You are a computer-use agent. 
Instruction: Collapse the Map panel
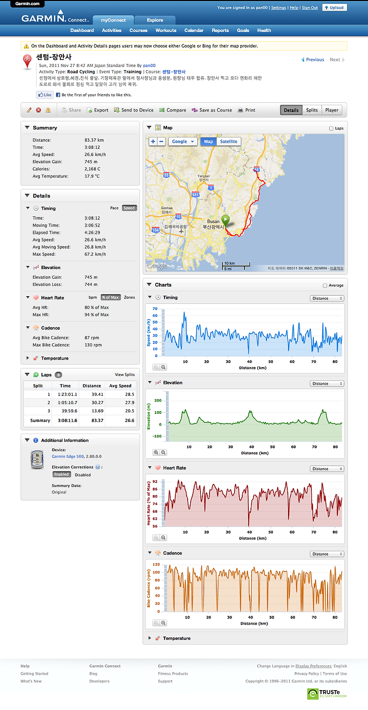click(x=149, y=128)
